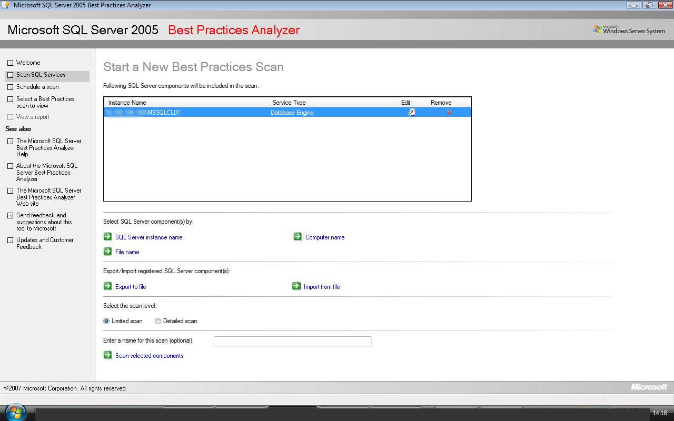Open Select a Best Practices scan to view
The image size is (674, 421).
click(45, 102)
